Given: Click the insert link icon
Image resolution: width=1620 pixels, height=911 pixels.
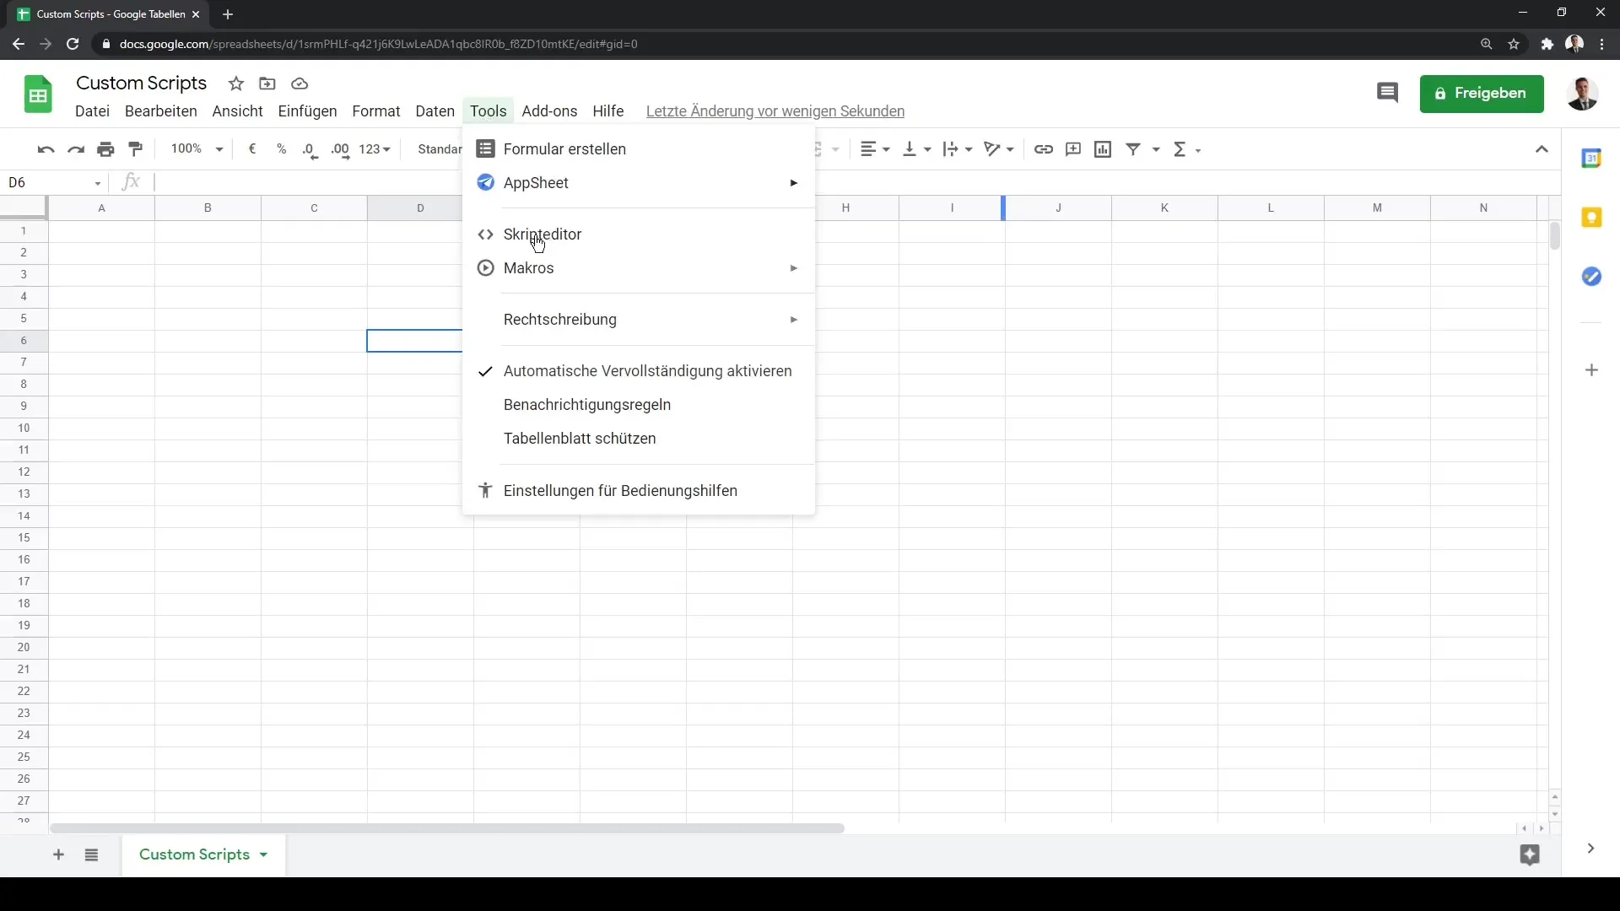Looking at the screenshot, I should 1044,149.
